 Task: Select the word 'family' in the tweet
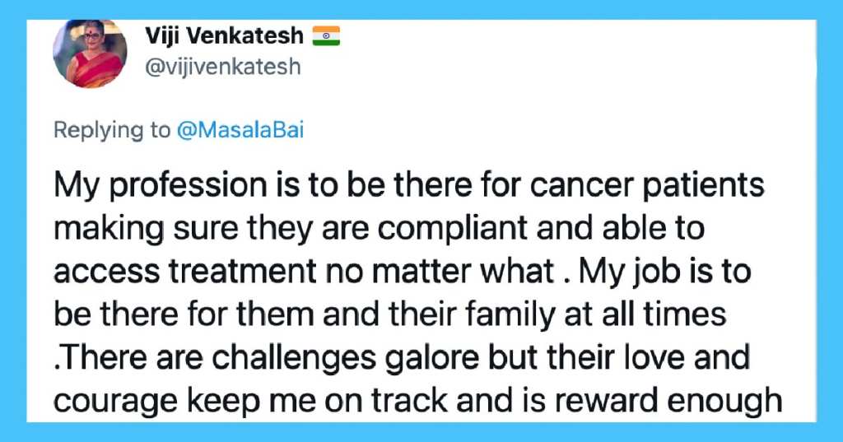pyautogui.click(x=510, y=315)
